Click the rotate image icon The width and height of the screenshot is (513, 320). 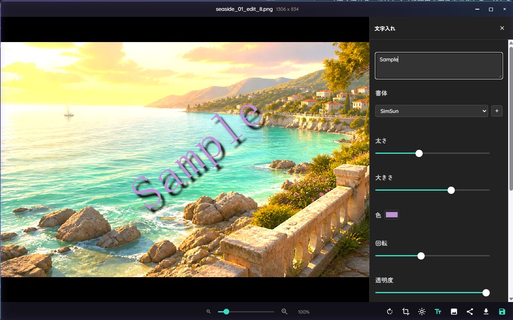pos(390,312)
